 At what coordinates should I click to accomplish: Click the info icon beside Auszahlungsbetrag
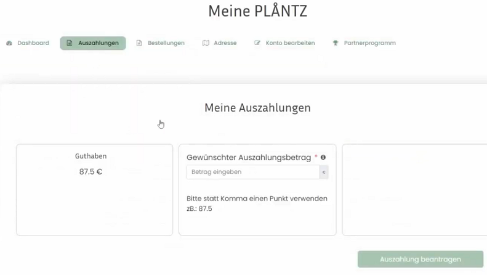[323, 157]
